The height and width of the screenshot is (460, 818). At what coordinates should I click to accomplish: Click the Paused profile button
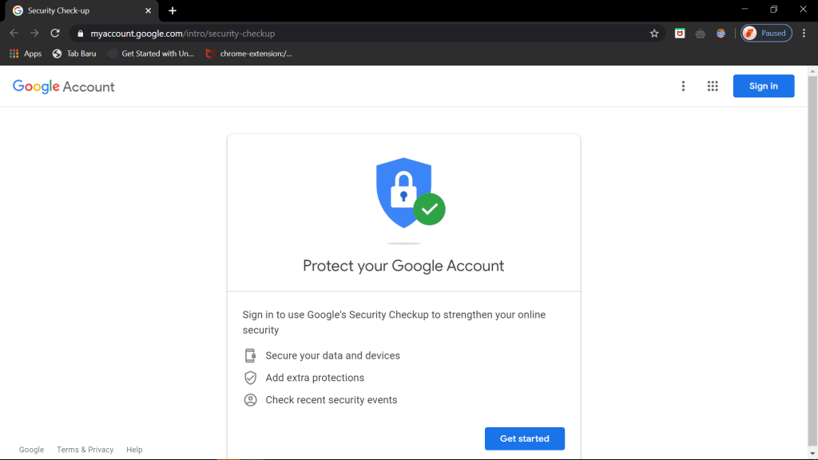pos(766,34)
